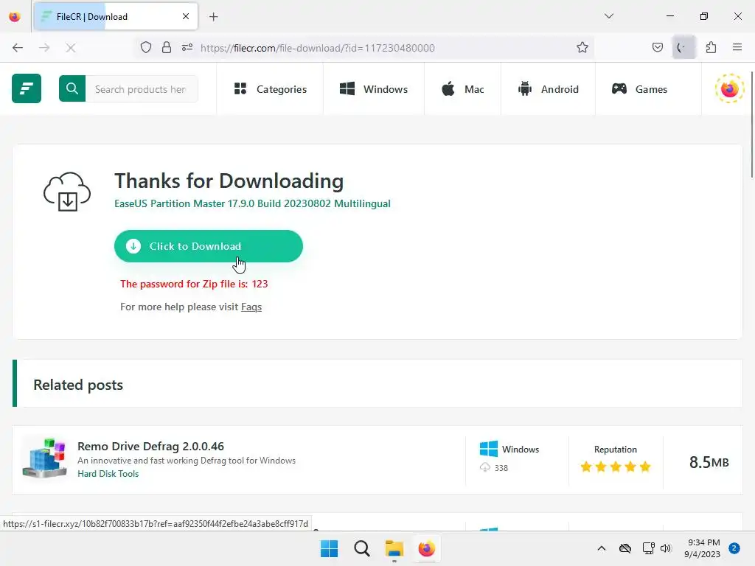
Task: Click the cloud sync tray icon
Action: point(625,548)
